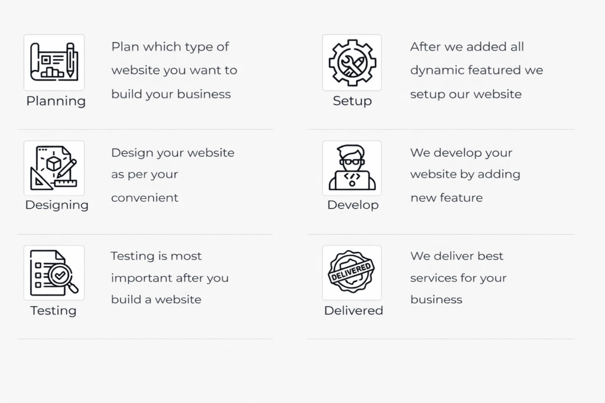605x403 pixels.
Task: Select the "Design your website" description text
Action: [x=173, y=175]
